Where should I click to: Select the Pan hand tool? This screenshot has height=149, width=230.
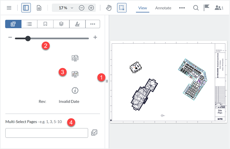click(x=109, y=8)
